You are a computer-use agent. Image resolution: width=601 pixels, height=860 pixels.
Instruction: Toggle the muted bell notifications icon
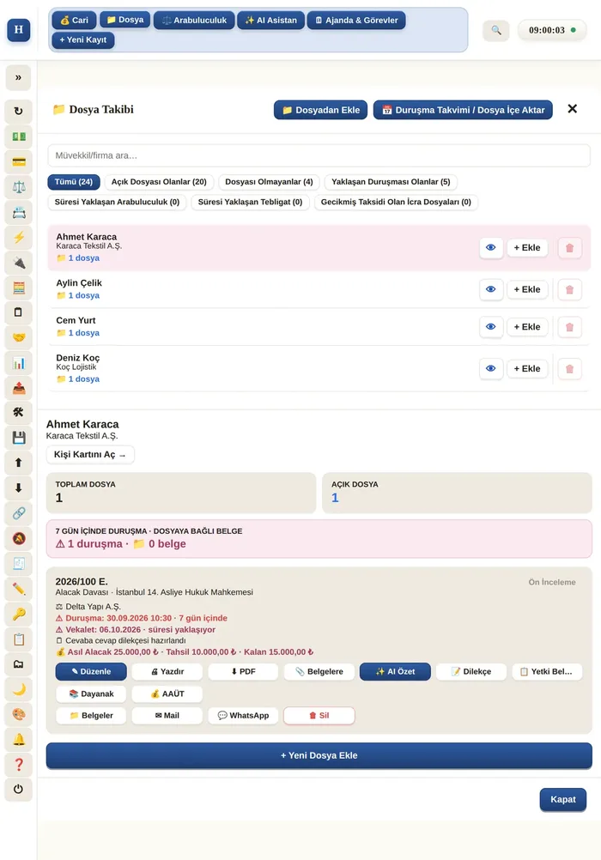19,539
